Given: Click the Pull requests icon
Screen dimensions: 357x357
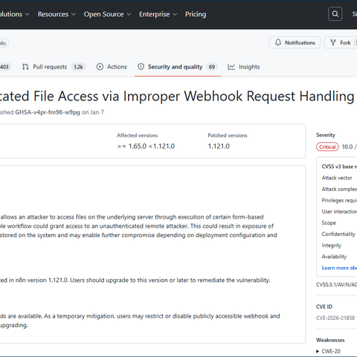Looking at the screenshot, I should [25, 67].
